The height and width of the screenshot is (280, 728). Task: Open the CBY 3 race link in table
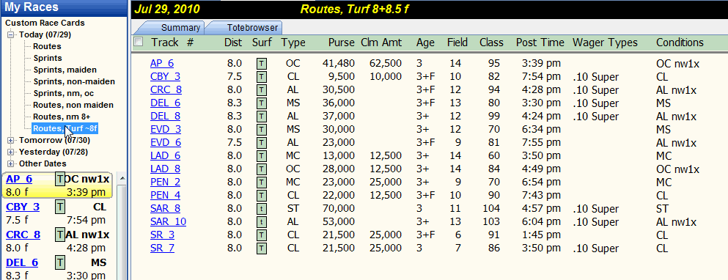(x=165, y=77)
